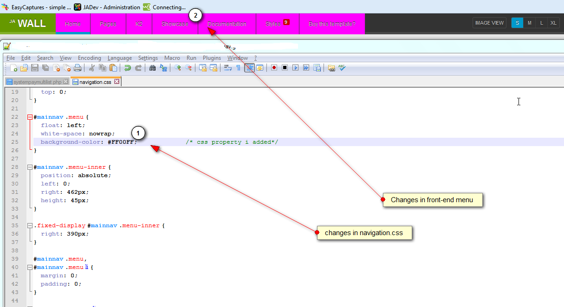Close the systempaymultilist.php tab
Image resolution: width=564 pixels, height=307 pixels.
[66, 82]
